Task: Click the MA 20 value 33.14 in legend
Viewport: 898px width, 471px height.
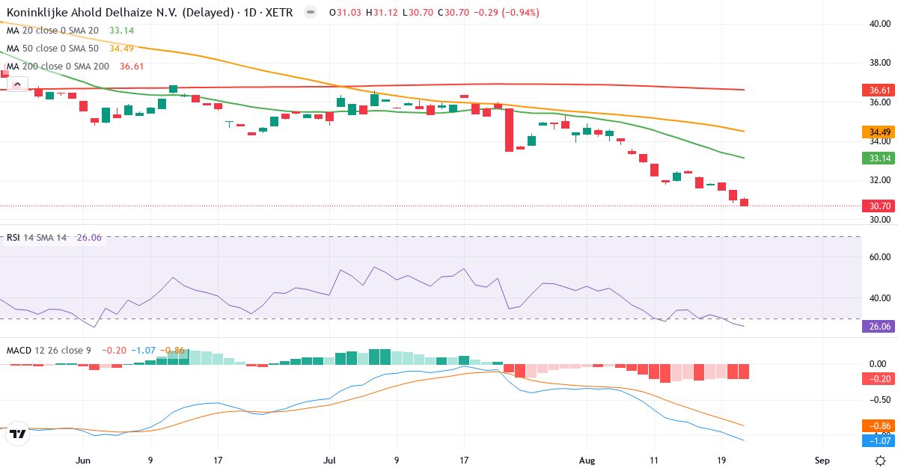Action: 122,30
